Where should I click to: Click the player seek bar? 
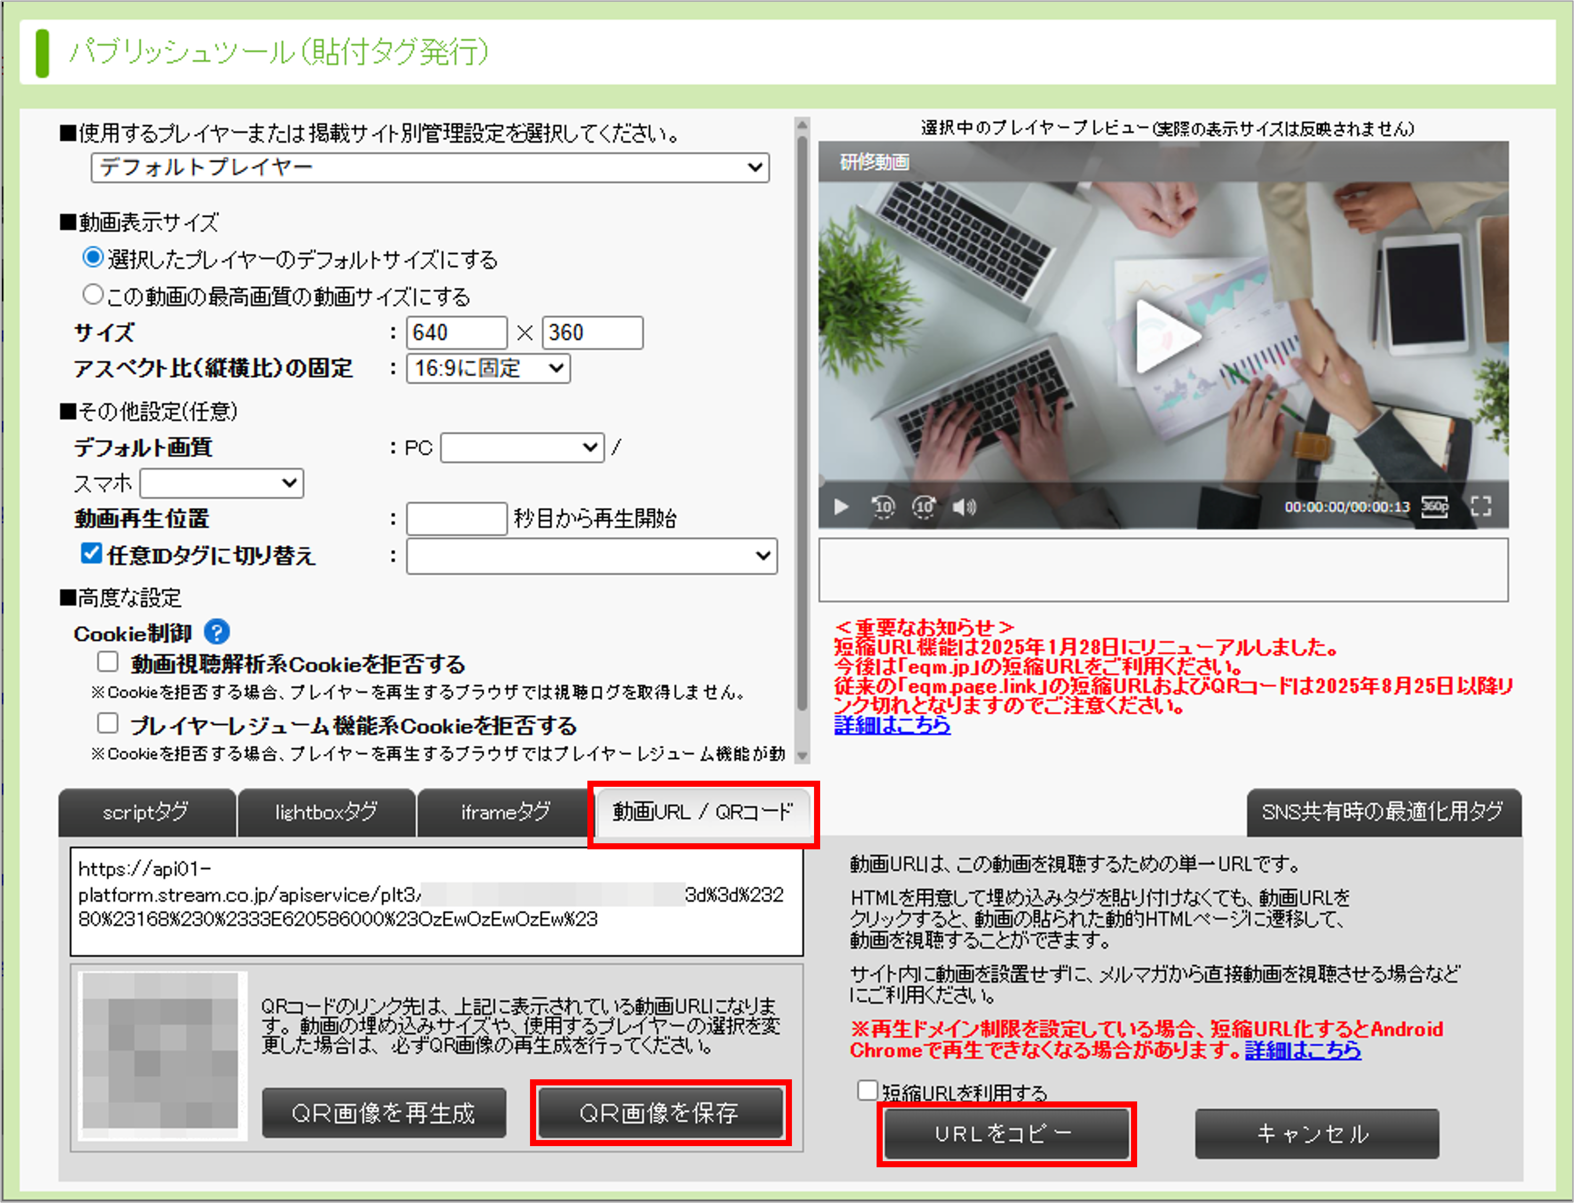click(1163, 481)
